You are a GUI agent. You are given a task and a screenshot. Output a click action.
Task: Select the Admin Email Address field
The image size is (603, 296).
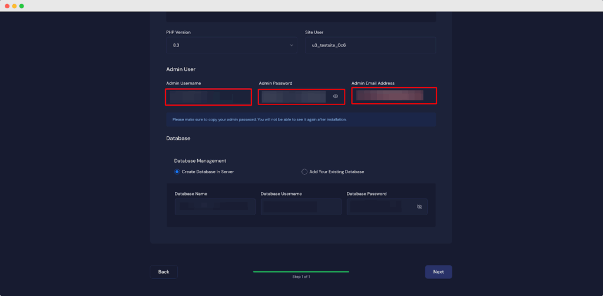click(393, 96)
